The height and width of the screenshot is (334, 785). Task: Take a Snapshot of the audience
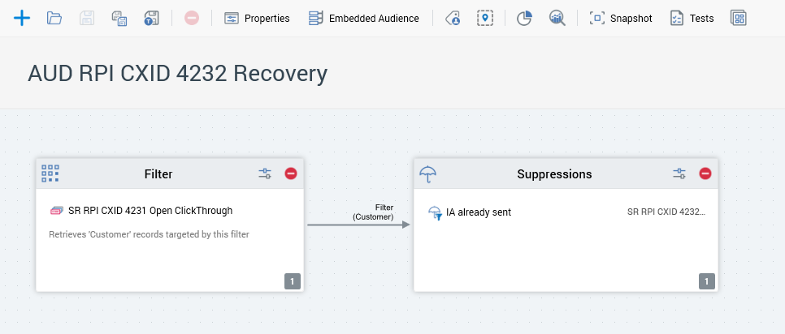(x=621, y=18)
